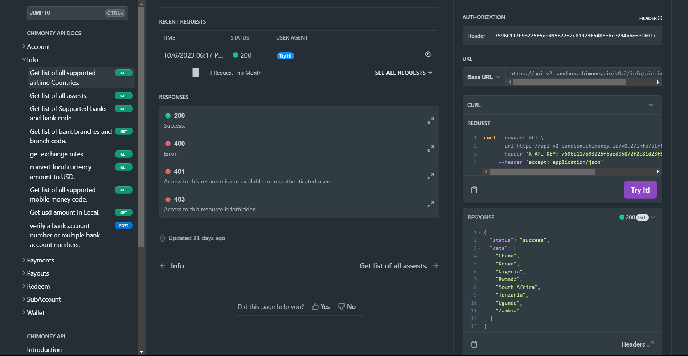Click the "South Africa" response value
Viewport: 688px width, 356px height.
tap(516, 287)
